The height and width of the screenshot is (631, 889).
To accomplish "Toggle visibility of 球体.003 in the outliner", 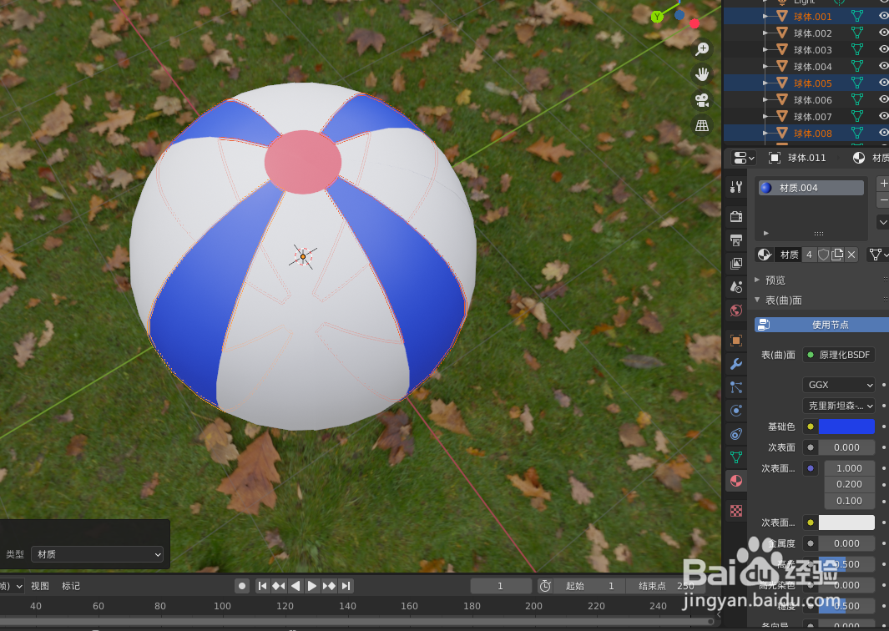I will click(x=882, y=49).
